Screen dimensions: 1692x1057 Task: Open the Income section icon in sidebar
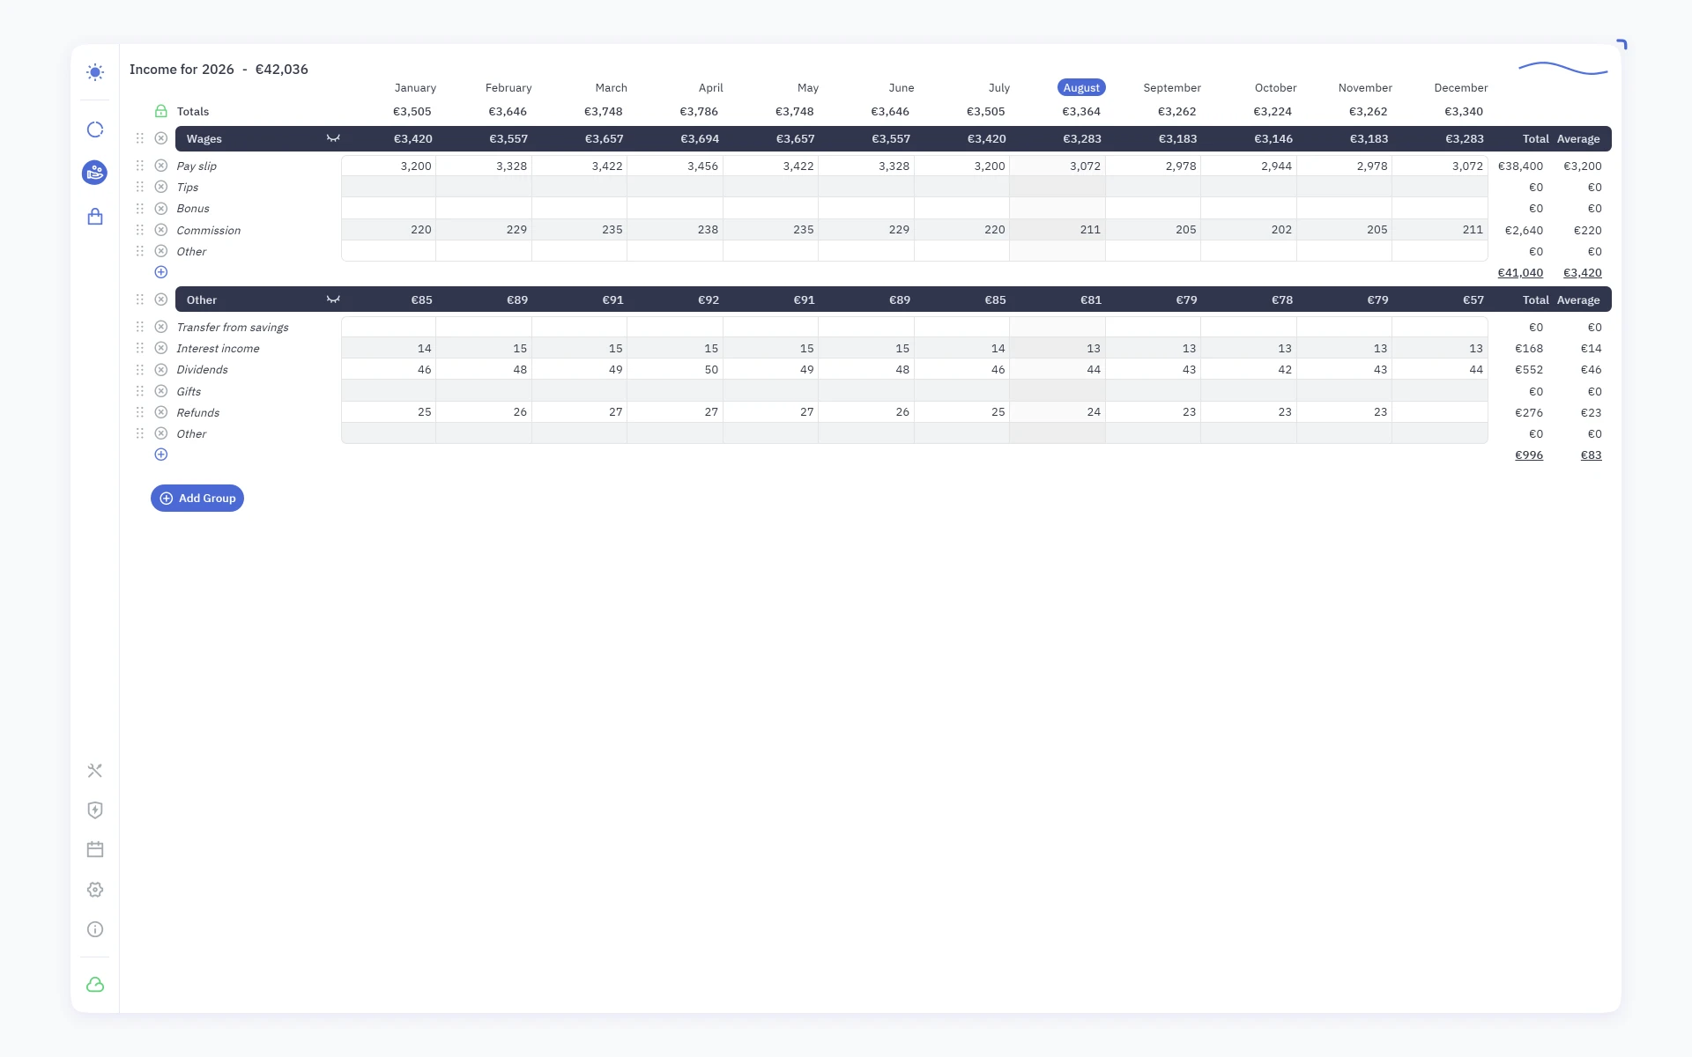coord(95,173)
